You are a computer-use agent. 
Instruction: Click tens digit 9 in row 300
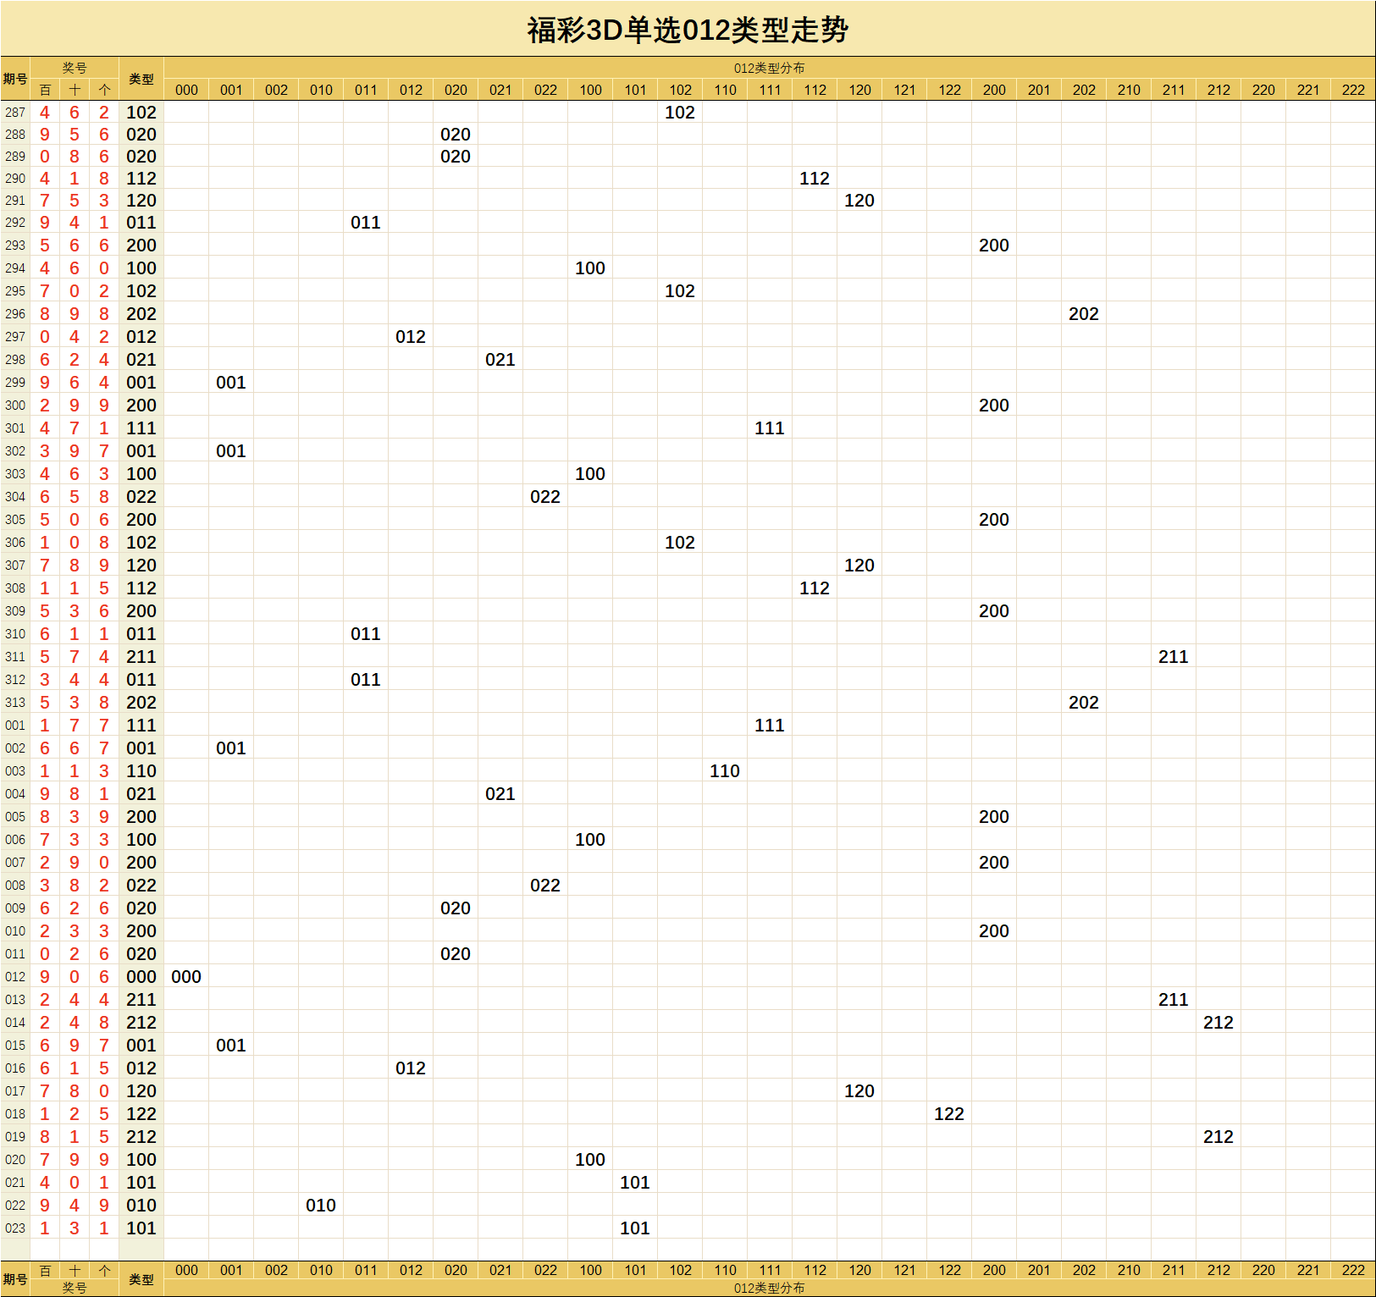click(x=75, y=405)
